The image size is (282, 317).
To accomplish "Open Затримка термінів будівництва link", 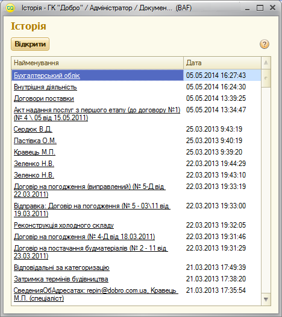I will click(x=61, y=279).
